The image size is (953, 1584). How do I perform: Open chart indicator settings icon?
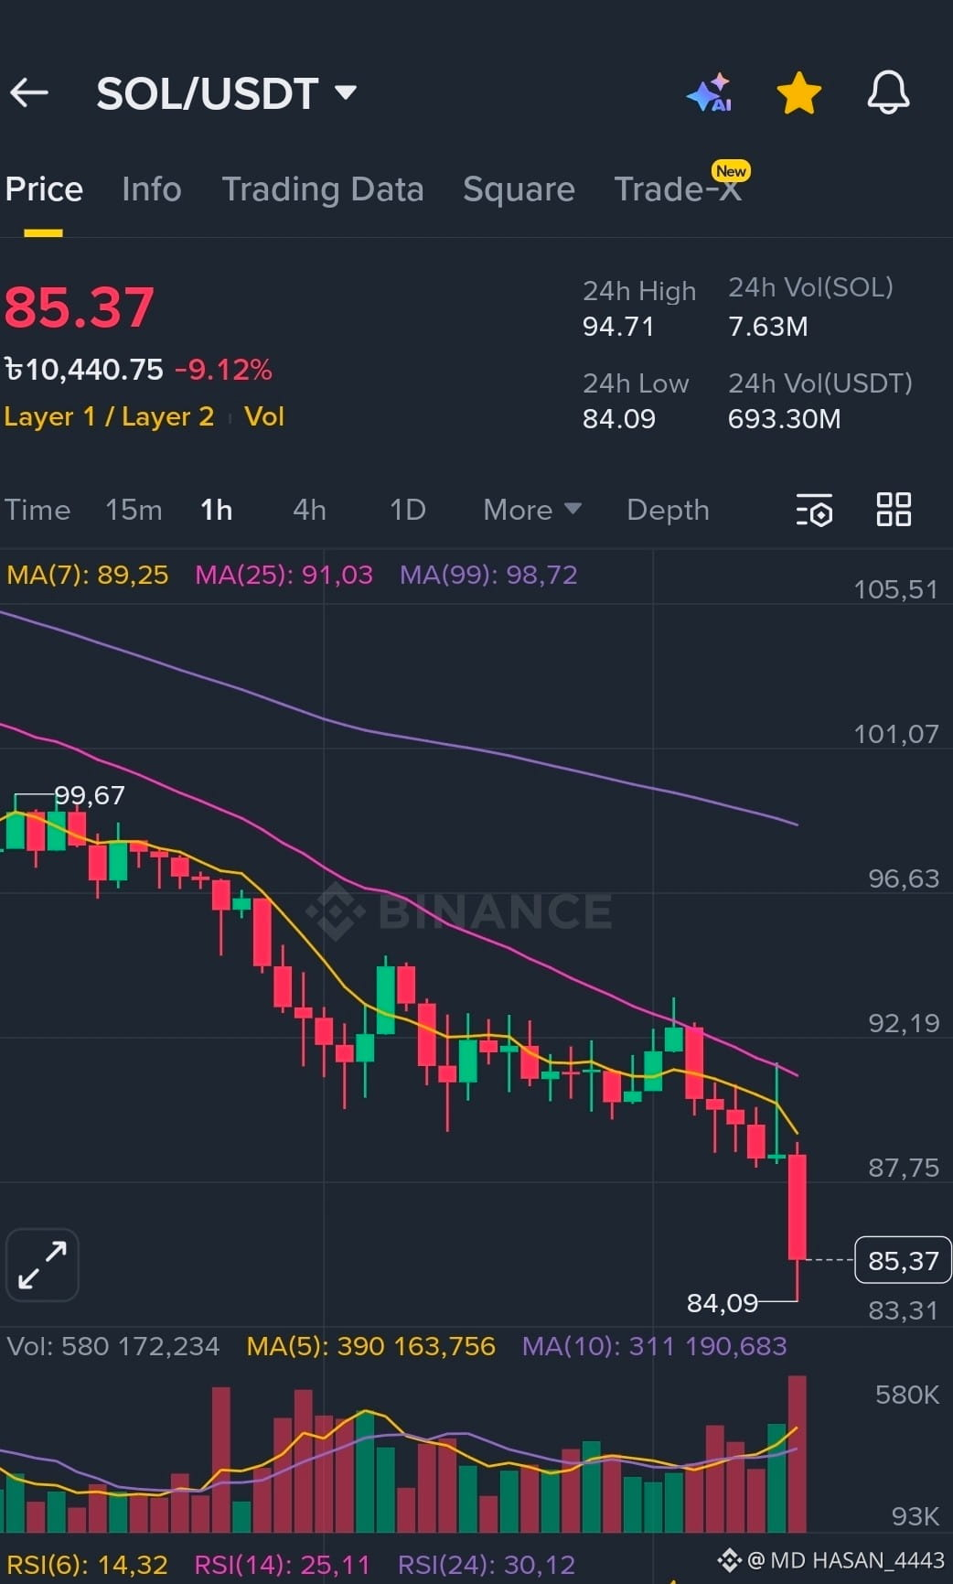(814, 510)
